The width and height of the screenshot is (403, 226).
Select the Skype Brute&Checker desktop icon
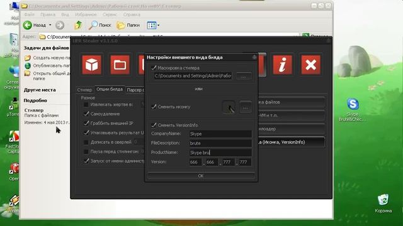pyautogui.click(x=353, y=110)
